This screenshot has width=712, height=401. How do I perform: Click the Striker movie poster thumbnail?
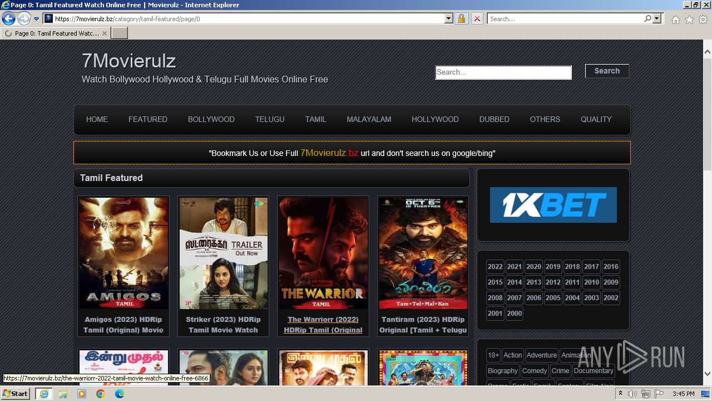[223, 253]
